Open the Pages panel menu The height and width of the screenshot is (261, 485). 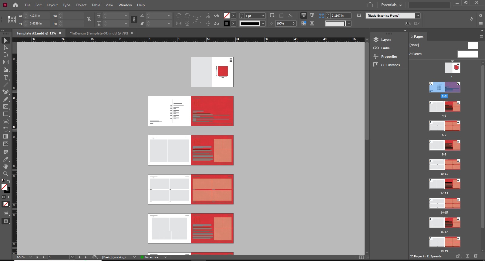(x=481, y=36)
